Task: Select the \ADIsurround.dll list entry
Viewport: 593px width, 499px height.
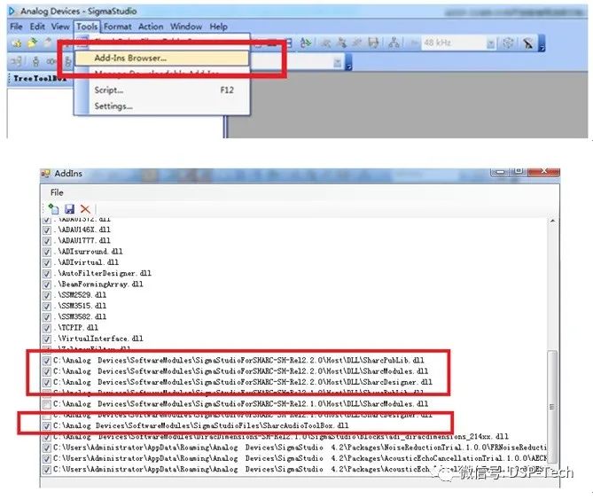Action: point(88,252)
